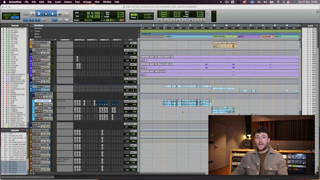The width and height of the screenshot is (320, 180).
Task: Select the Grabber tool
Action: pyautogui.click(x=52, y=14)
